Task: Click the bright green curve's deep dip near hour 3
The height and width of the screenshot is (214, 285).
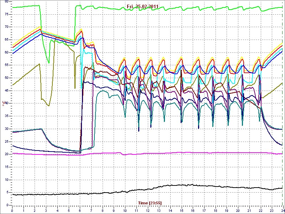Action: pyautogui.click(x=49, y=63)
